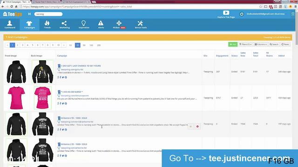Click the Reset button

285,45
